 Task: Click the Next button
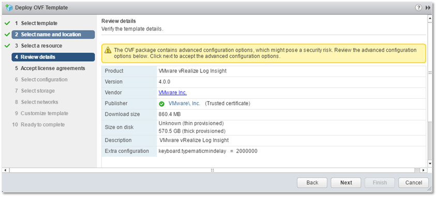click(346, 183)
